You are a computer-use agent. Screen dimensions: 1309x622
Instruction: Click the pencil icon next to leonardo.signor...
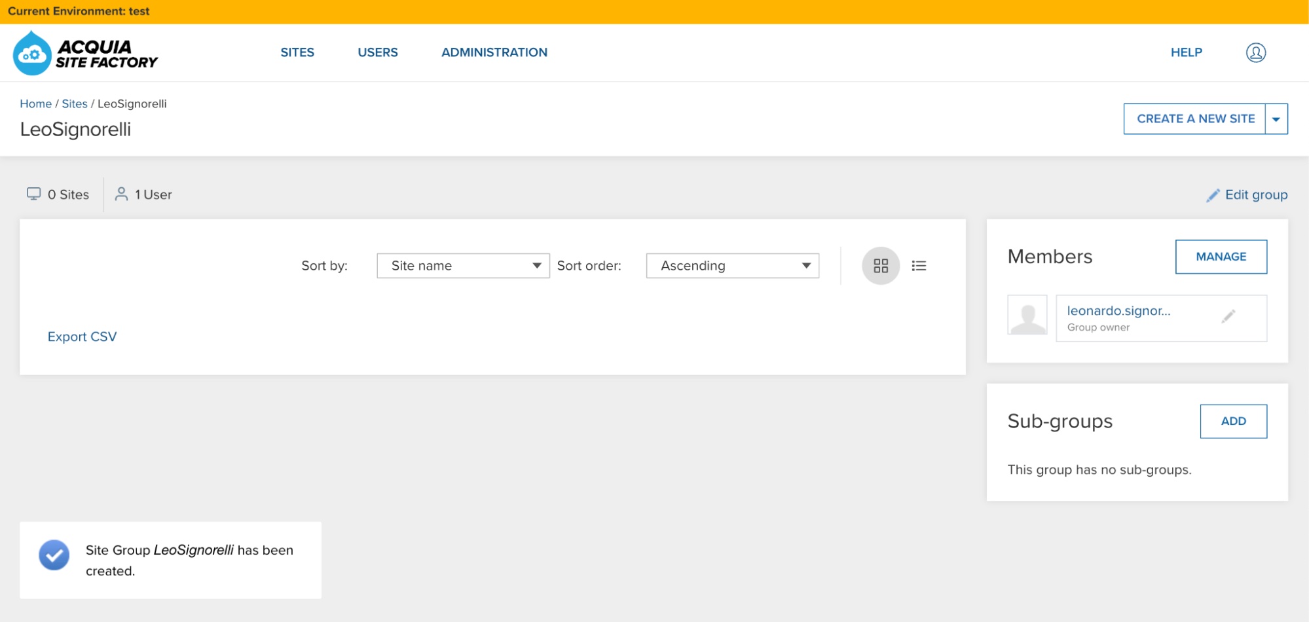[1228, 316]
